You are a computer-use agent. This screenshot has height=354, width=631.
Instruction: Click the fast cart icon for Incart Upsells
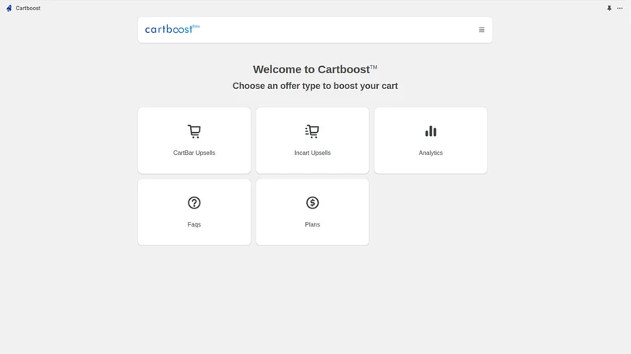[312, 131]
